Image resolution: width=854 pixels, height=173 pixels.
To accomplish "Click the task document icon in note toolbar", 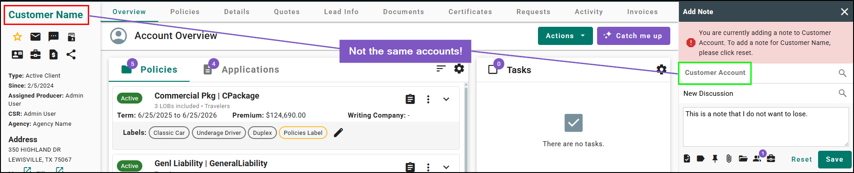I will tap(687, 158).
